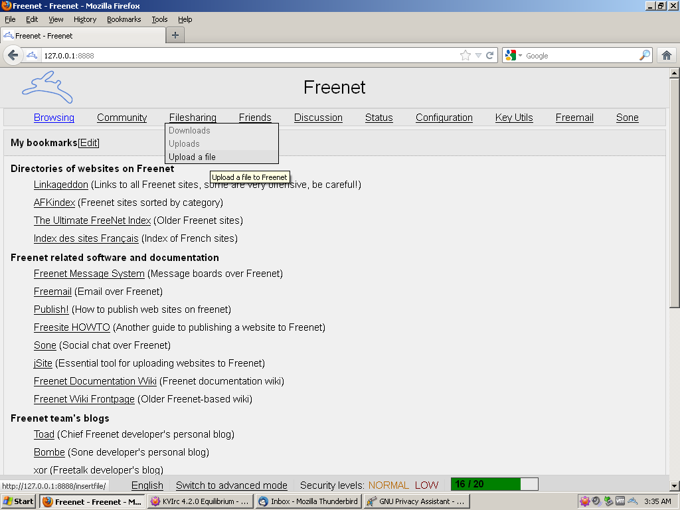Open the URL history dropdown arrow
The width and height of the screenshot is (680, 510).
[478, 56]
